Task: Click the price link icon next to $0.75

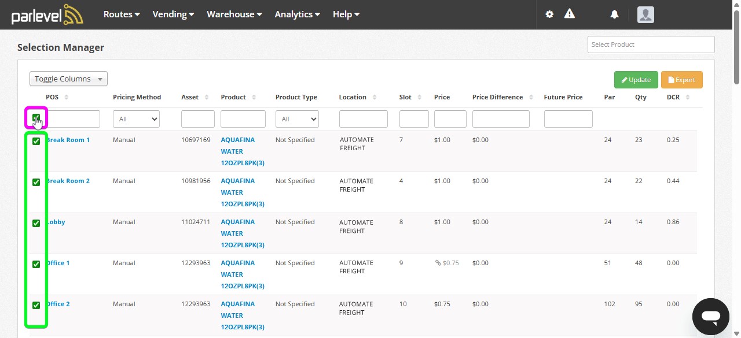Action: coord(438,263)
